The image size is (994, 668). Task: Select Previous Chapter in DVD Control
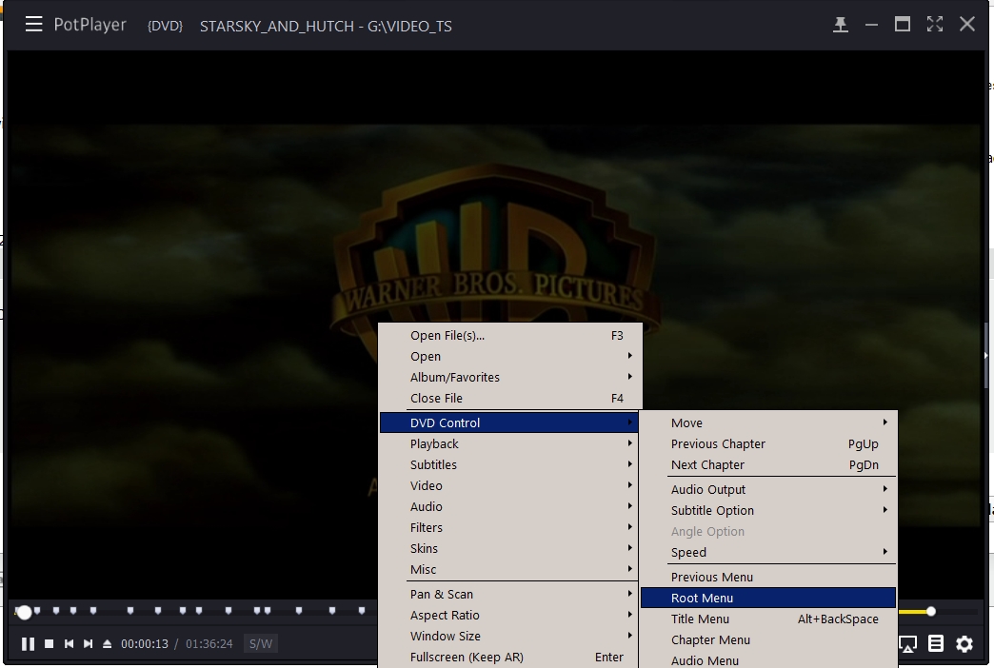click(768, 444)
